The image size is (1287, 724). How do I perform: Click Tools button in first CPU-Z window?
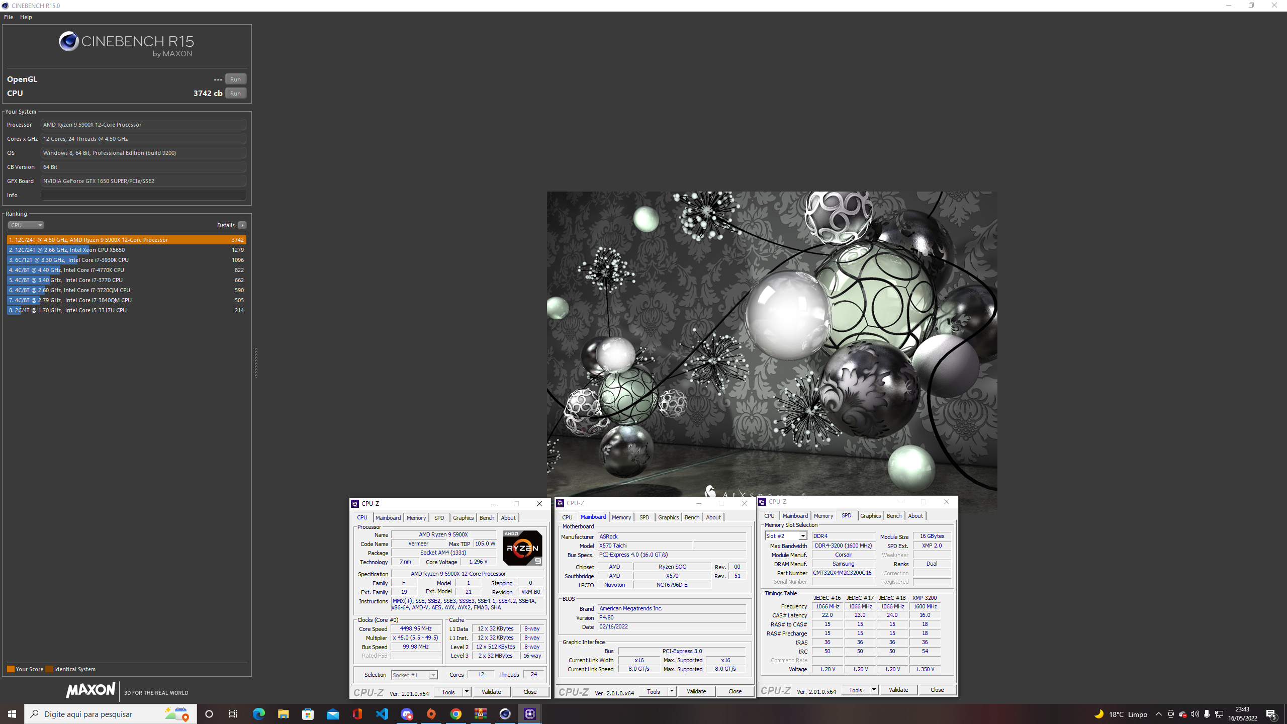click(448, 692)
